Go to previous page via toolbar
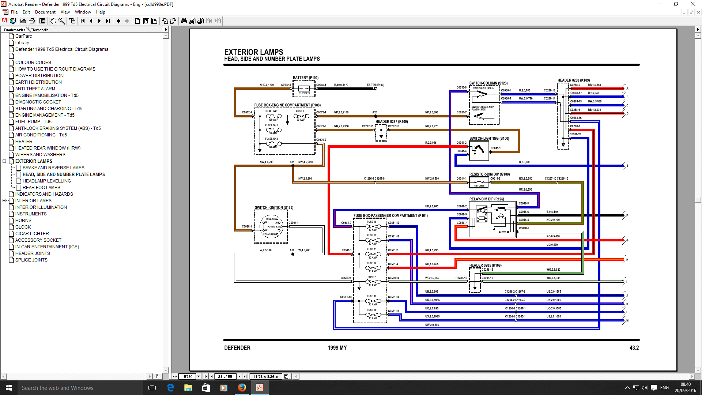702x395 pixels. coord(91,21)
